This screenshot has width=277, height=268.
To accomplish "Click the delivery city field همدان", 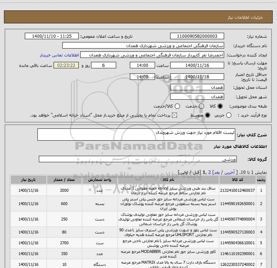I will 197,97.
